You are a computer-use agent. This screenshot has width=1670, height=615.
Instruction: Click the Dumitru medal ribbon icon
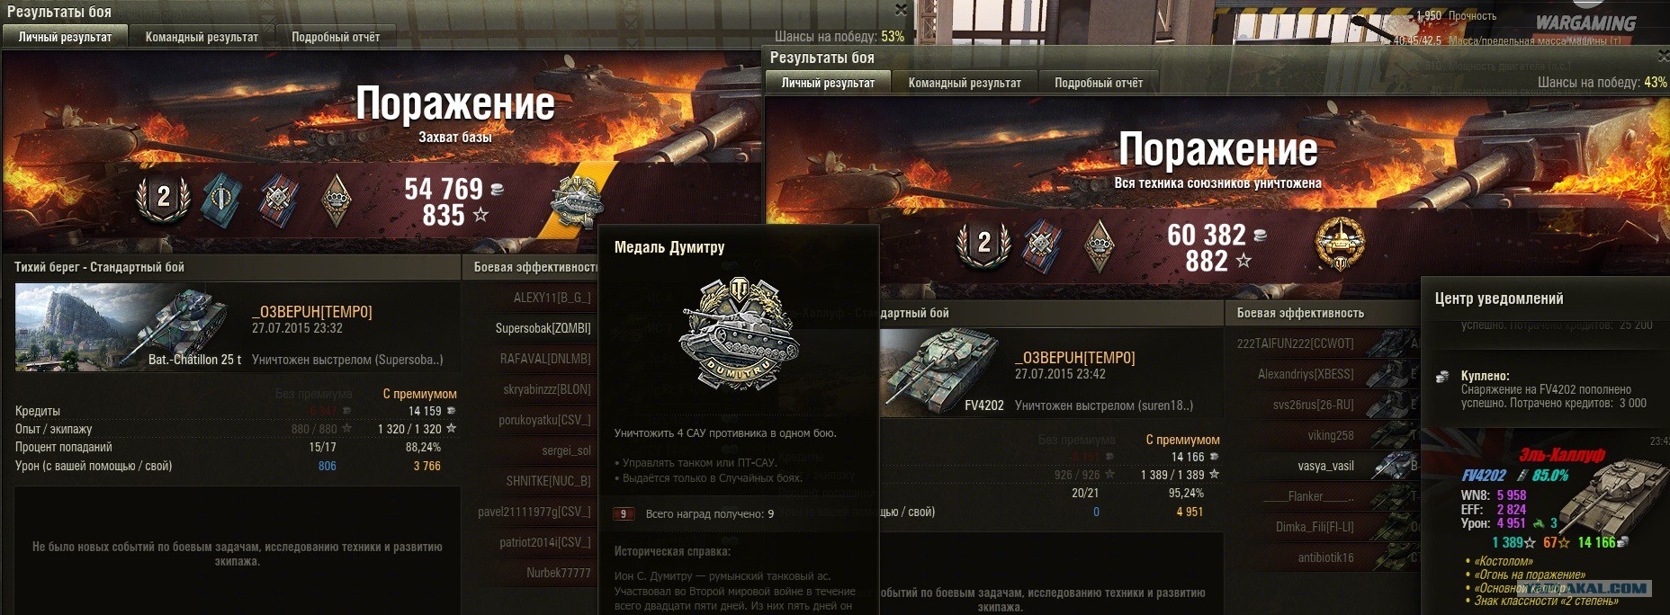tap(577, 200)
